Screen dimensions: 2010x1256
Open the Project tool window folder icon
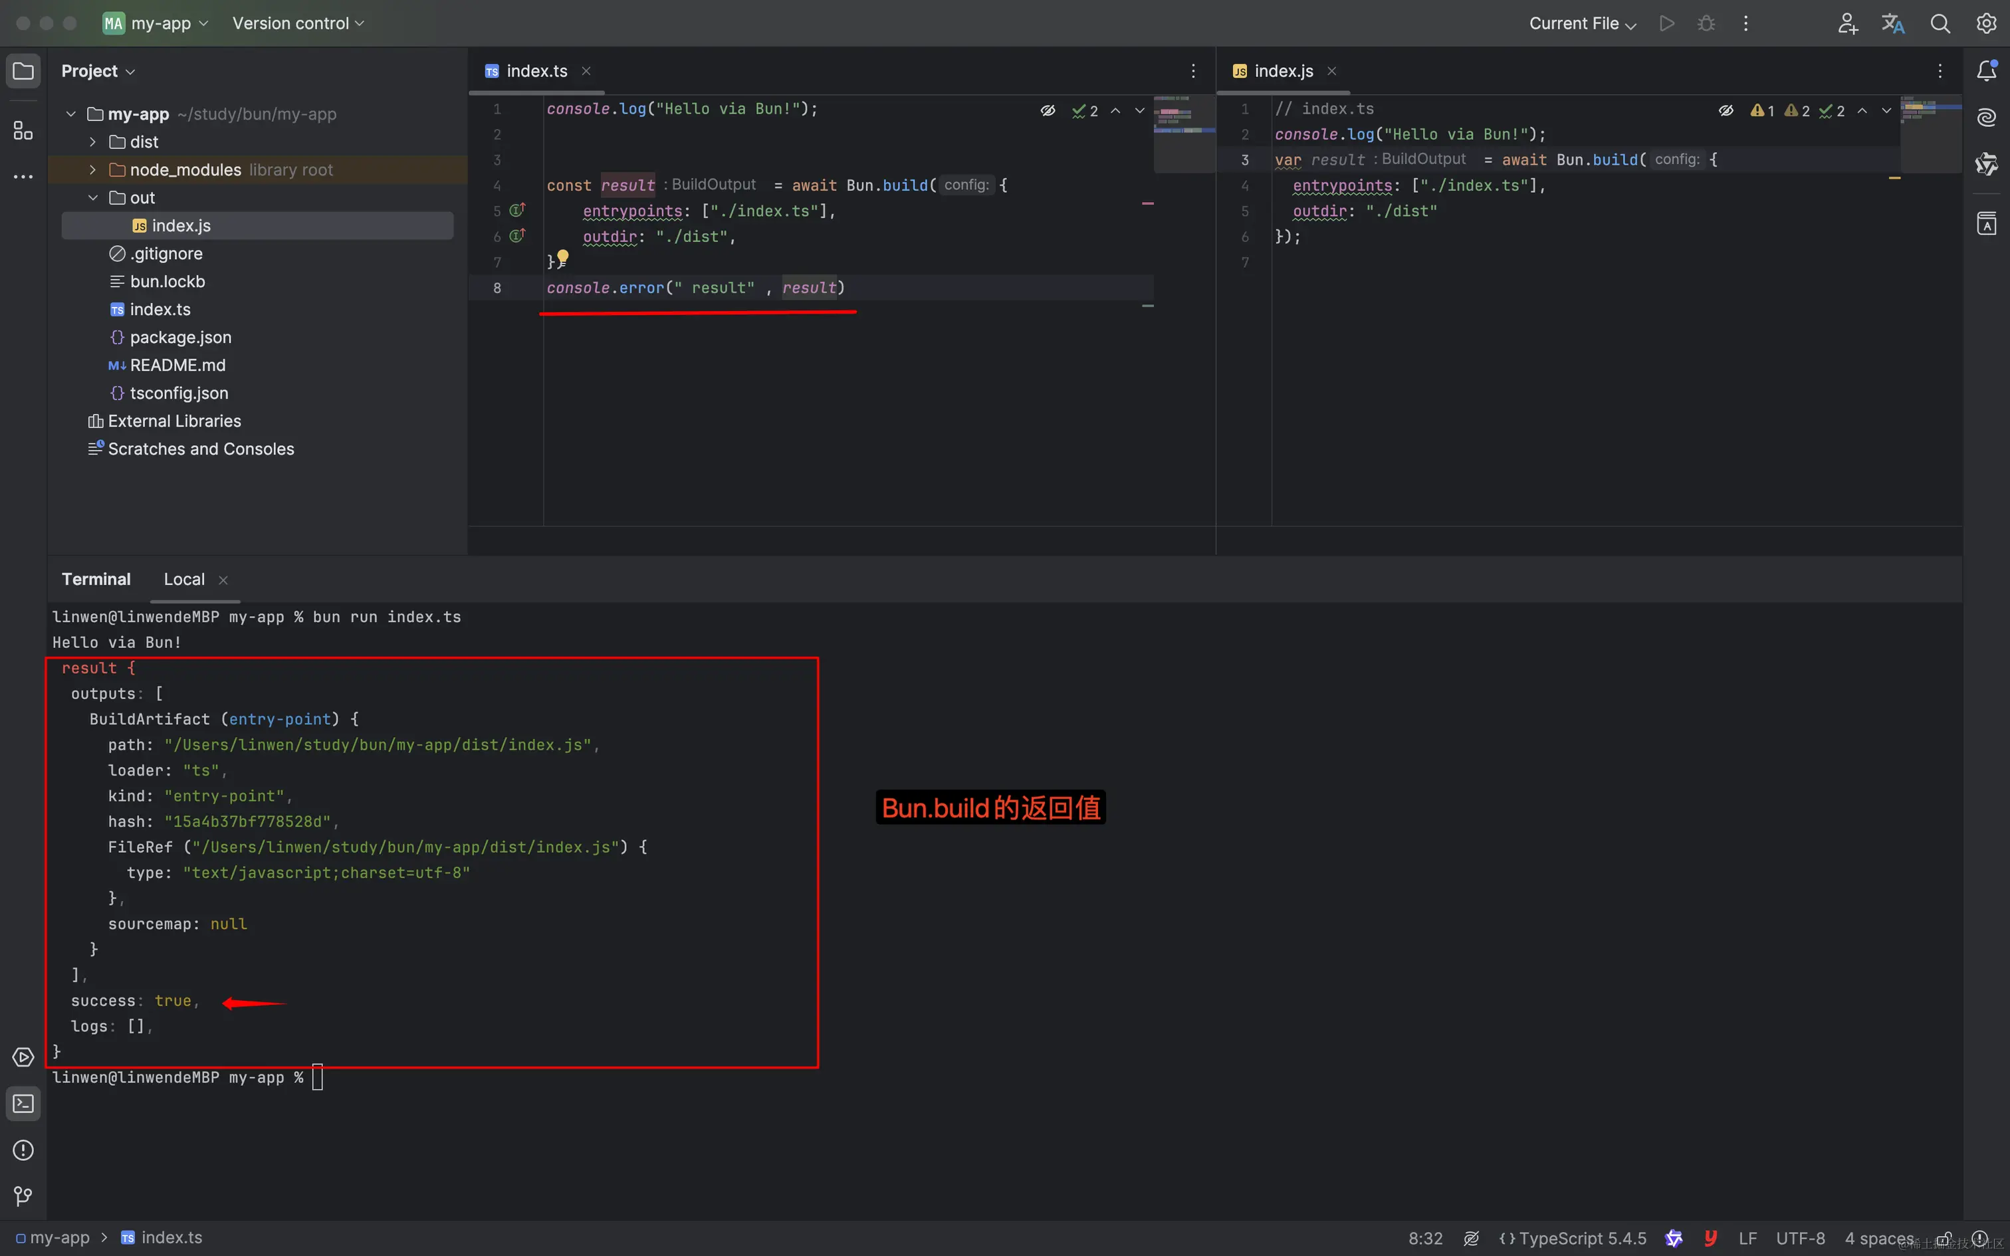click(23, 70)
